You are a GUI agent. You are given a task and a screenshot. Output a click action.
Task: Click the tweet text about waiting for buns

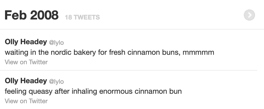pyautogui.click(x=109, y=52)
